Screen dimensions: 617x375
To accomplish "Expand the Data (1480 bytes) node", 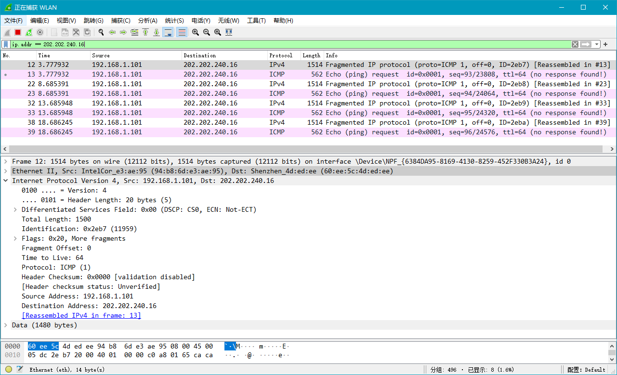I will (6, 325).
